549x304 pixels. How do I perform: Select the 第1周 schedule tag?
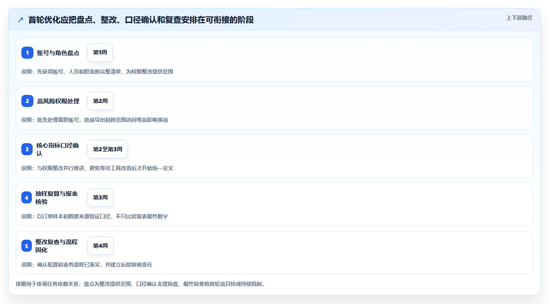coord(100,53)
